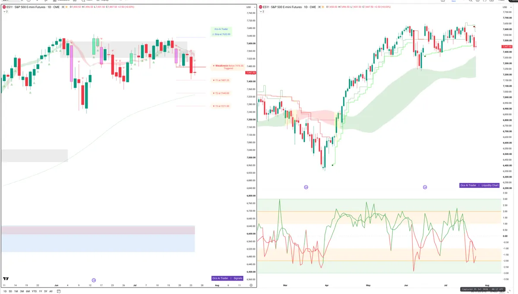Click the Ocs Ai Trader Signals badge
Viewport: 518px width, 294px height.
point(227,278)
